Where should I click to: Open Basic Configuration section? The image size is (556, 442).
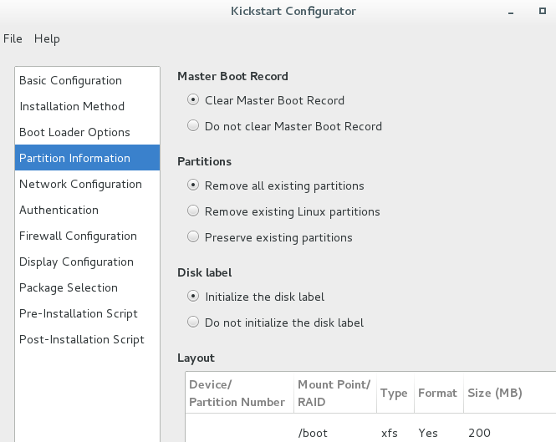(x=87, y=80)
